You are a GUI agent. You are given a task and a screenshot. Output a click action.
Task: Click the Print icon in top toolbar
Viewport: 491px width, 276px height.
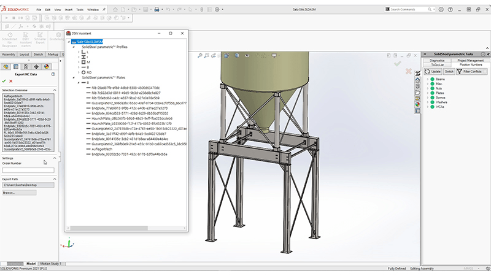(158, 10)
